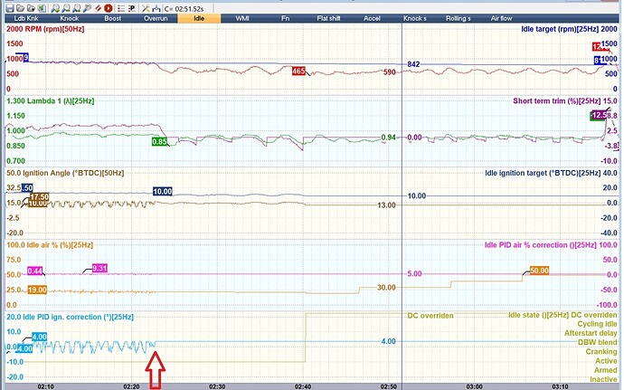The image size is (624, 390).
Task: Click the Armed state legend
Action: (x=605, y=370)
